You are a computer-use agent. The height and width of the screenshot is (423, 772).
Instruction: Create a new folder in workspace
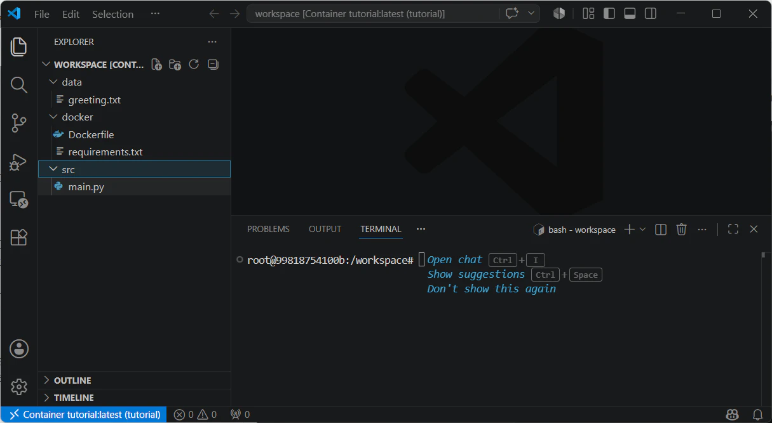click(175, 64)
